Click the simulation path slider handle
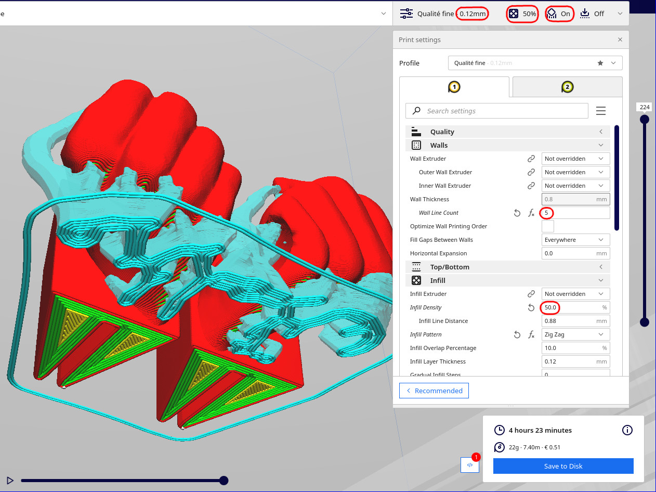Screen dimensions: 656x492 (x=224, y=481)
